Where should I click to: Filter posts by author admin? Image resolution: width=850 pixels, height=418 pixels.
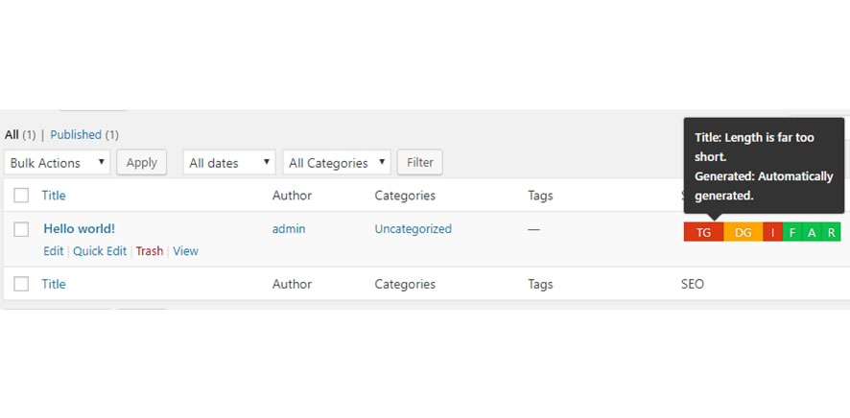[x=289, y=229]
